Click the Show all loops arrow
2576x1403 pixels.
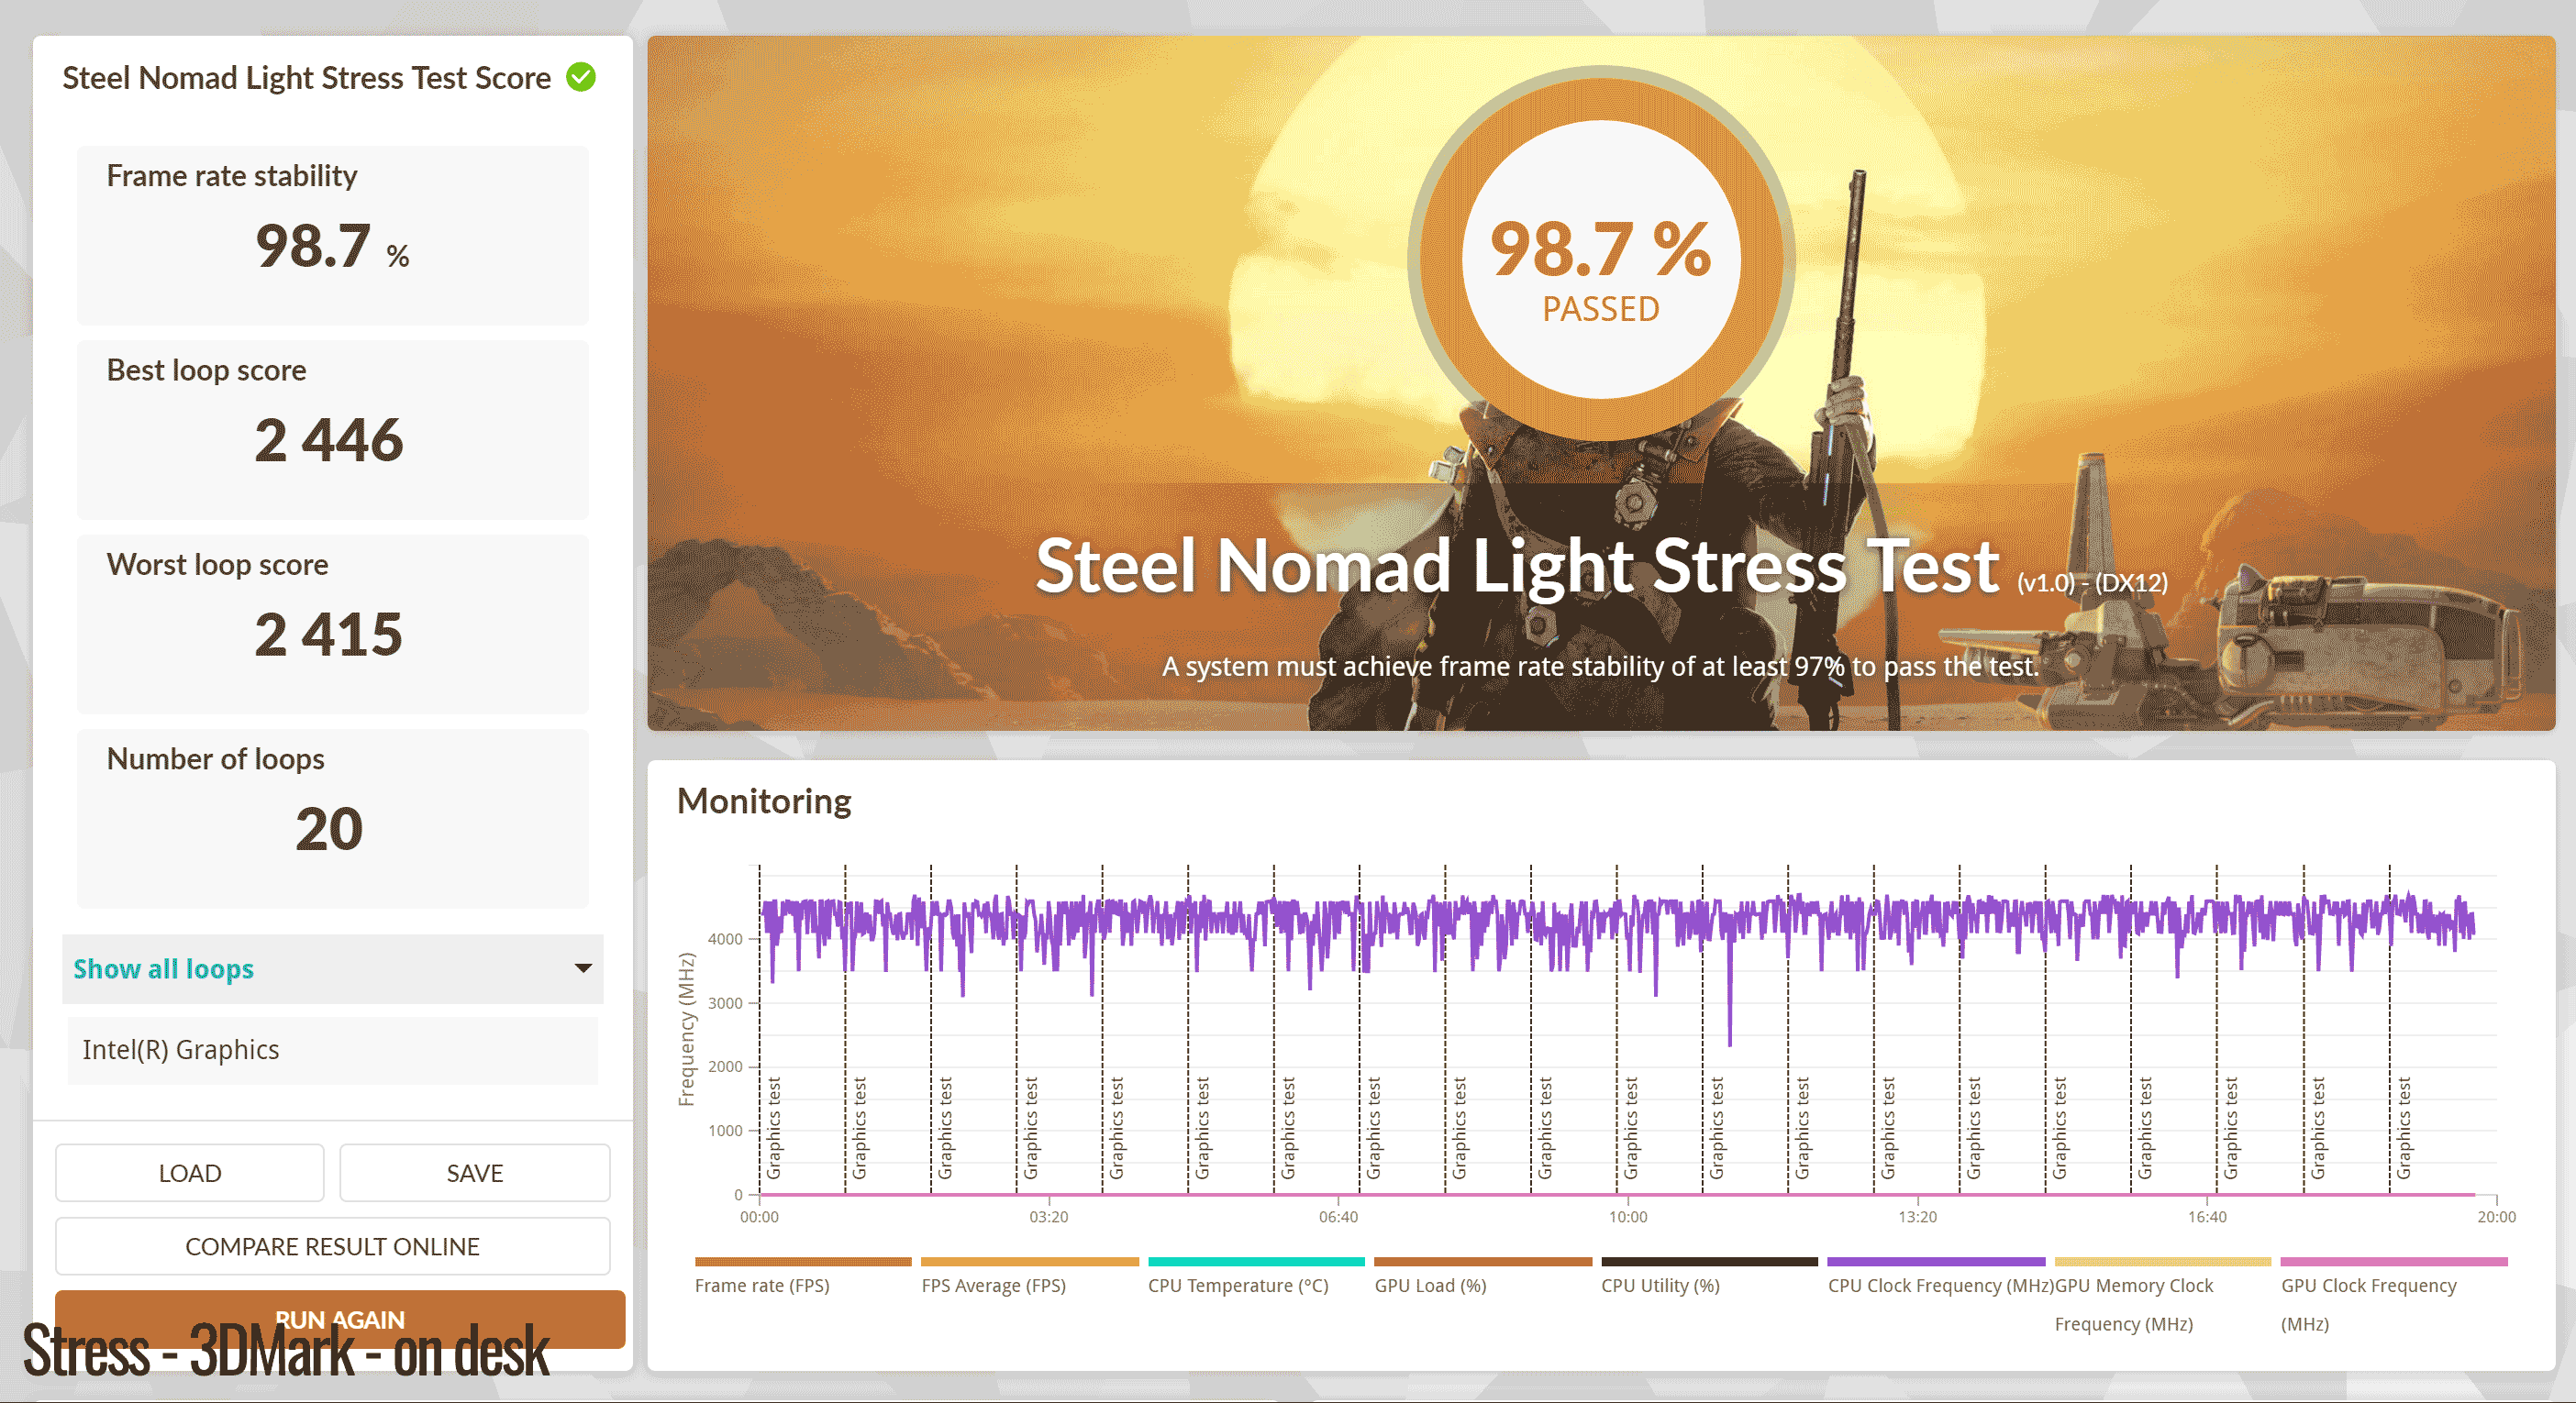tap(583, 968)
